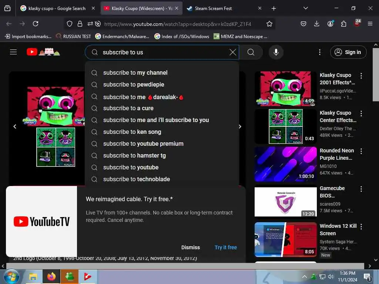The width and height of the screenshot is (379, 284).
Task: Open Endermanch/Malware bookmark
Action: (122, 37)
